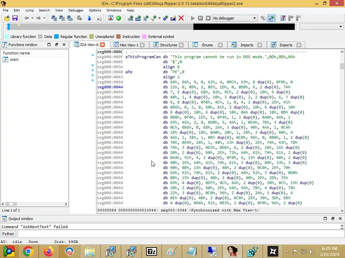Click the pencil edit toolbar icon

pyautogui.click(x=173, y=18)
